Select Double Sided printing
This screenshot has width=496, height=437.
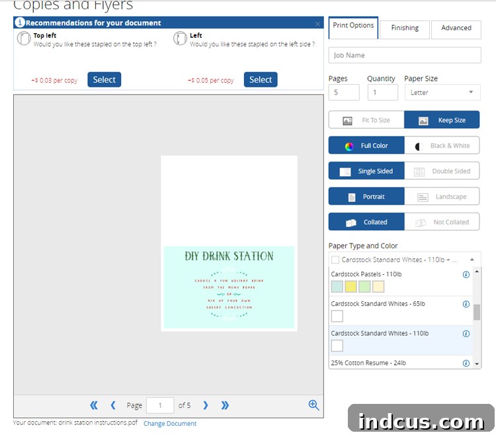(442, 171)
